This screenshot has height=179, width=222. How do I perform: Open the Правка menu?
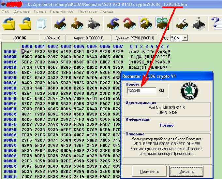(40, 11)
